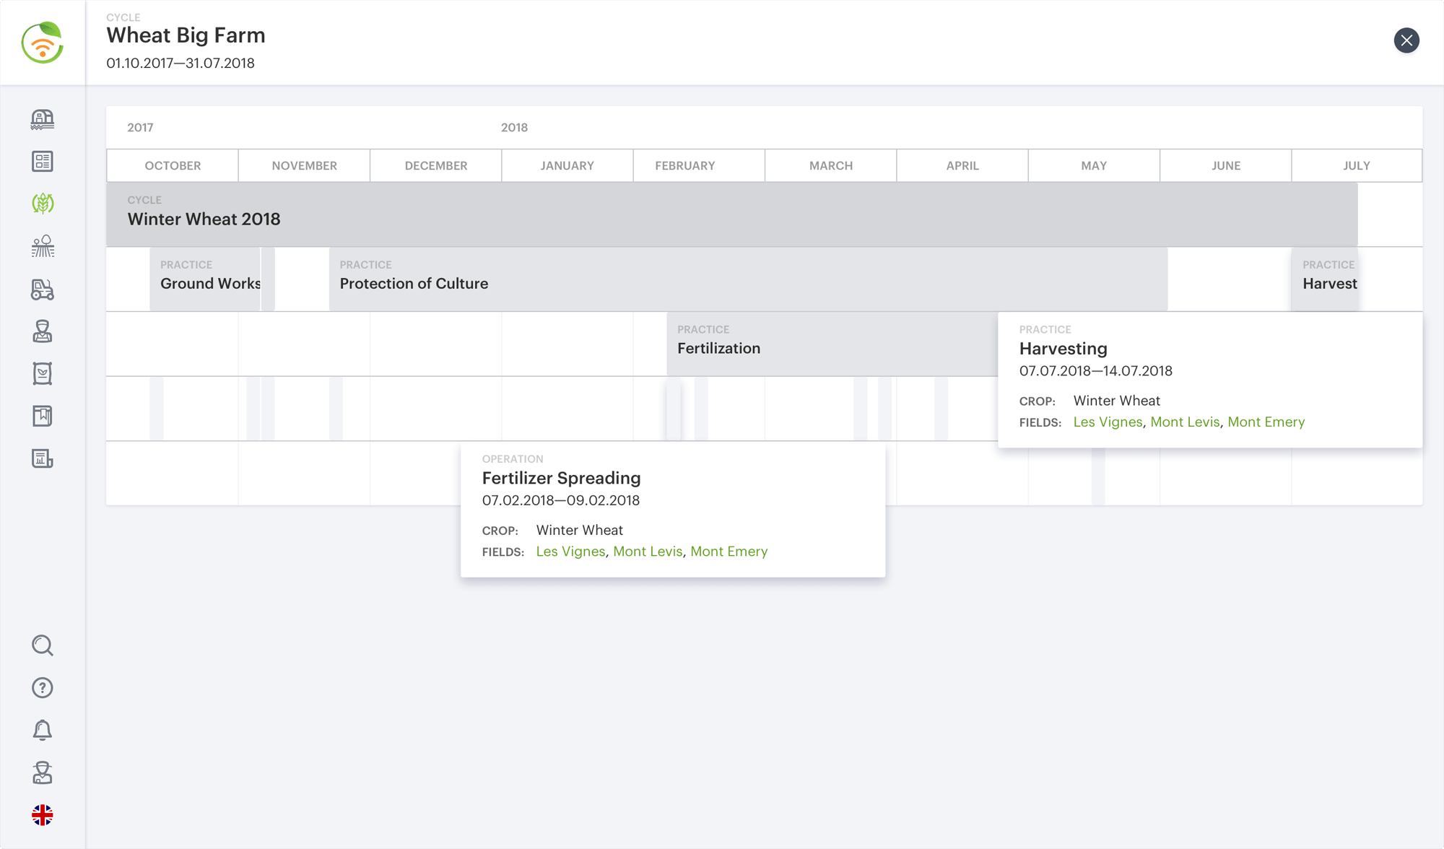Open the dashboard panel icon
Viewport: 1444px width, 849px height.
pos(43,162)
